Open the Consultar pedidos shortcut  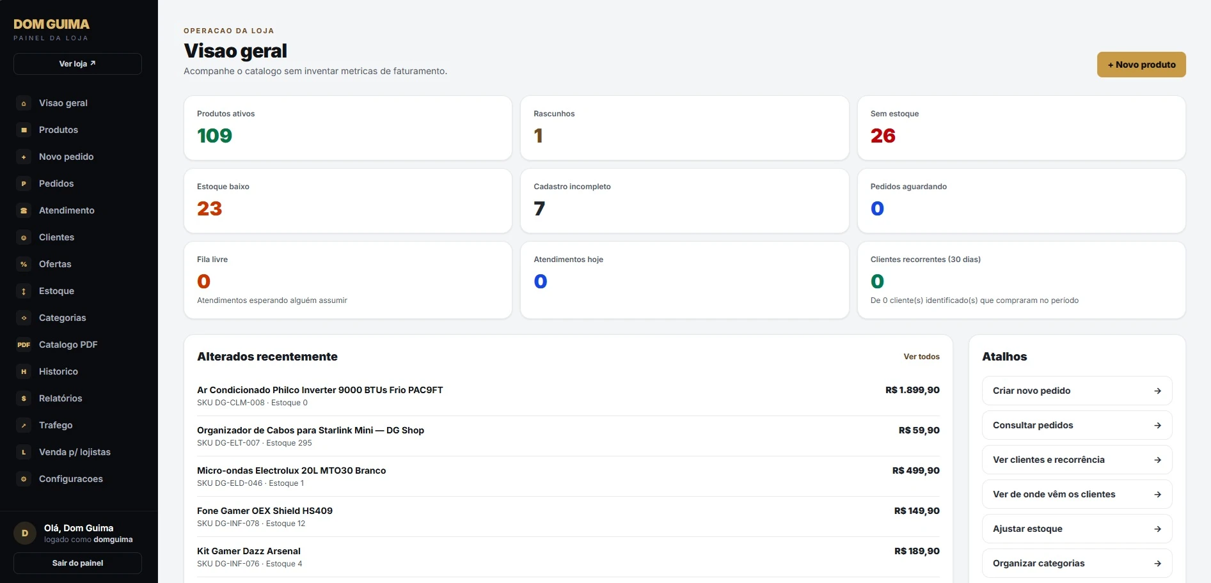coord(1077,425)
